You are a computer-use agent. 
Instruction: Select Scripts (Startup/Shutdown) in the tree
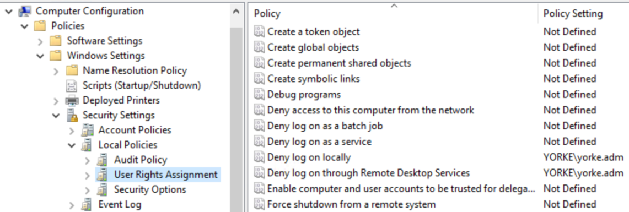click(142, 85)
